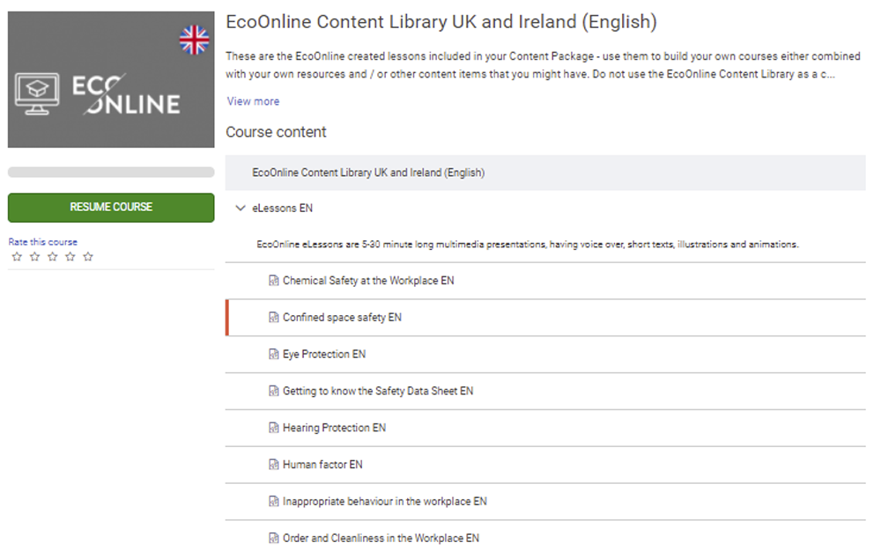Open Eye Protection EN lesson
Image resolution: width=881 pixels, height=550 pixels.
click(x=324, y=354)
